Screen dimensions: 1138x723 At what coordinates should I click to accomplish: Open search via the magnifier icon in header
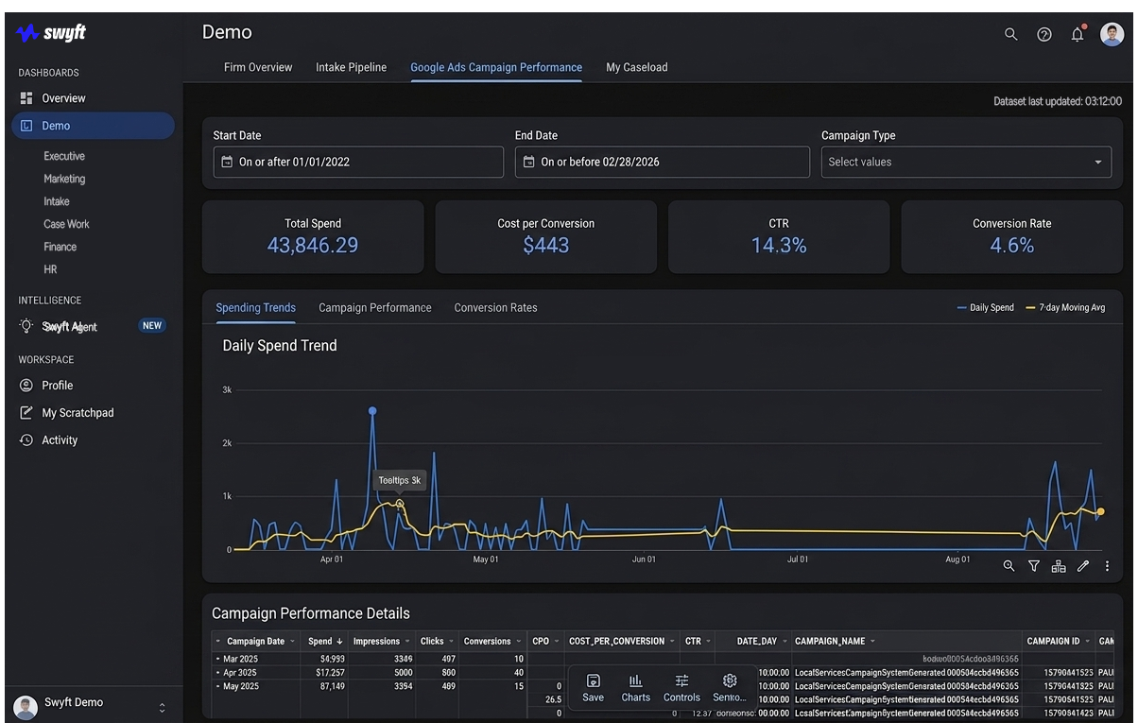[1010, 34]
